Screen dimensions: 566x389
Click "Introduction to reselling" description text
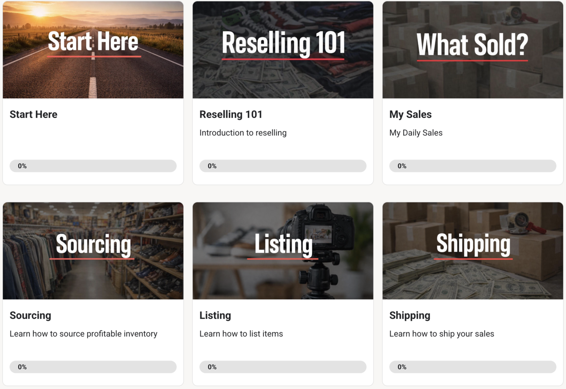(243, 133)
